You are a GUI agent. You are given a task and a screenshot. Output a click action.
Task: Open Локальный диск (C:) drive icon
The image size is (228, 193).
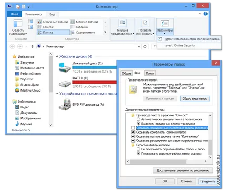(x=65, y=67)
